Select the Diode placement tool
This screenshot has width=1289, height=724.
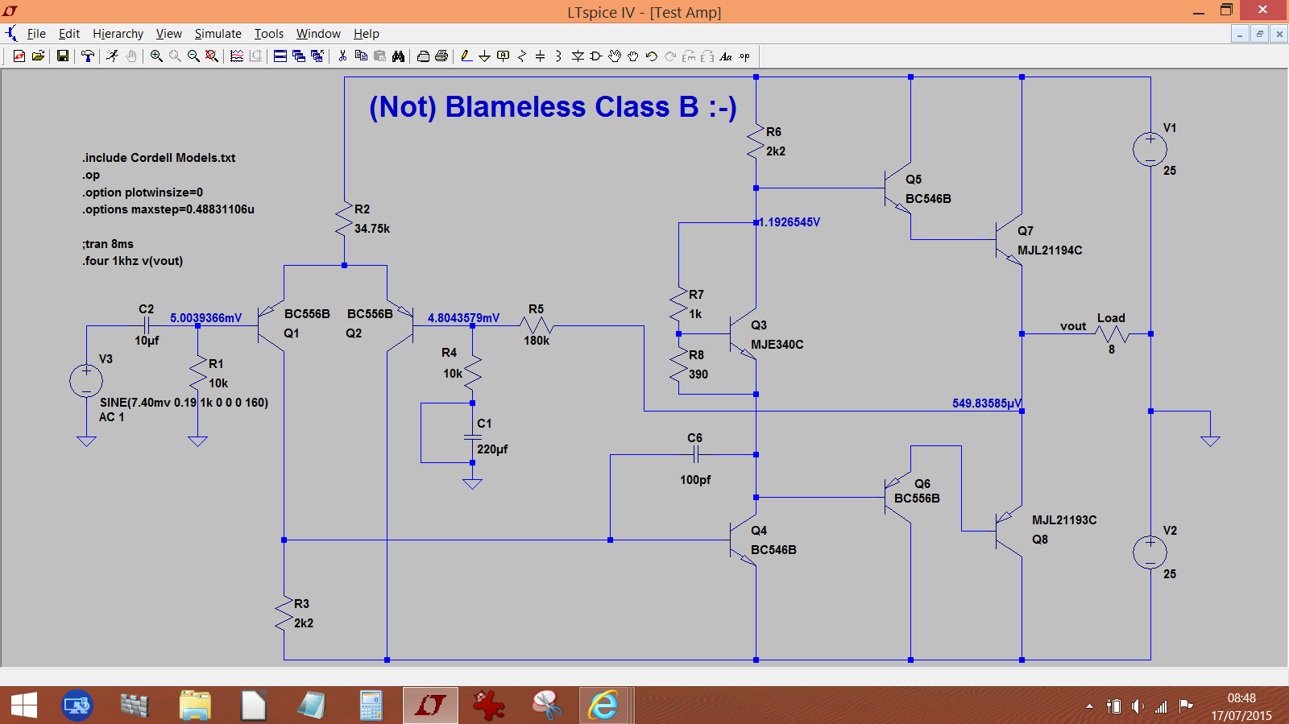[578, 56]
